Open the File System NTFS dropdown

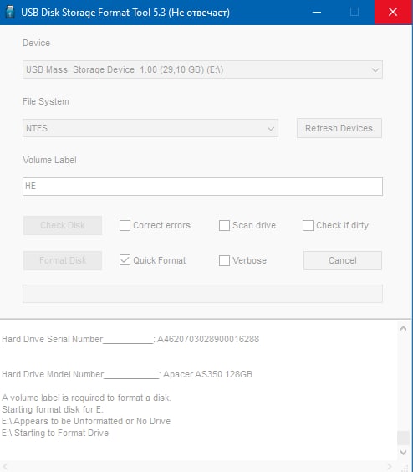tap(150, 128)
